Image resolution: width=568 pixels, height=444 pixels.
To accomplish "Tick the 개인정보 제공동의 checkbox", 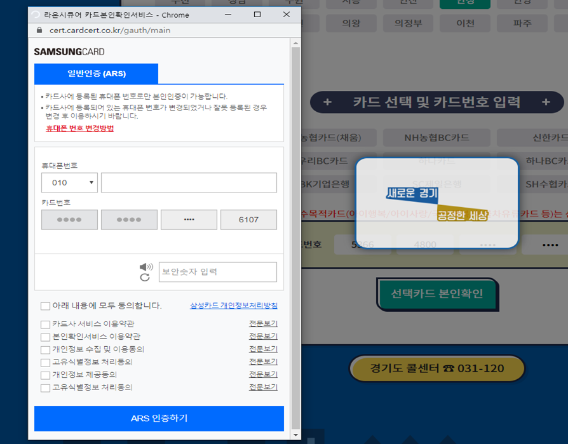I will coord(45,375).
